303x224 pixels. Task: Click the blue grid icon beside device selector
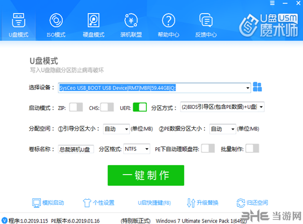click(257, 87)
